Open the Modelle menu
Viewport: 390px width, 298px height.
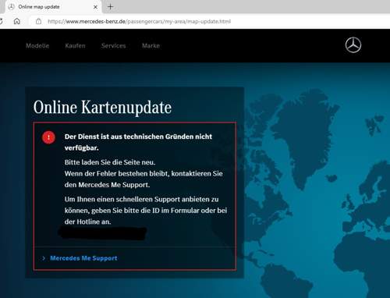click(37, 46)
